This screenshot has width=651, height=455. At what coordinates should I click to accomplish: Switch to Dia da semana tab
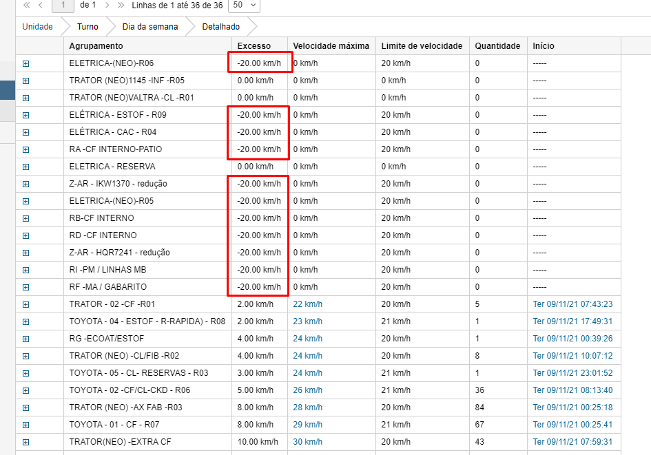(x=150, y=27)
